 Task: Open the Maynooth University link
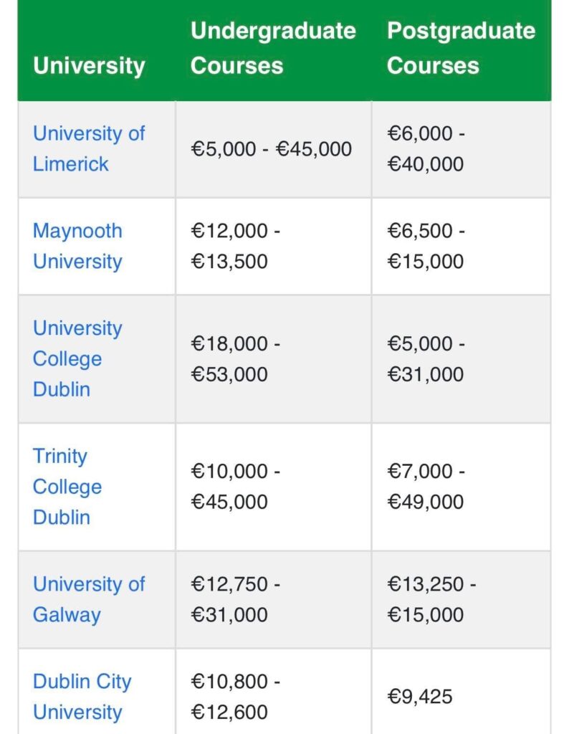pyautogui.click(x=77, y=247)
